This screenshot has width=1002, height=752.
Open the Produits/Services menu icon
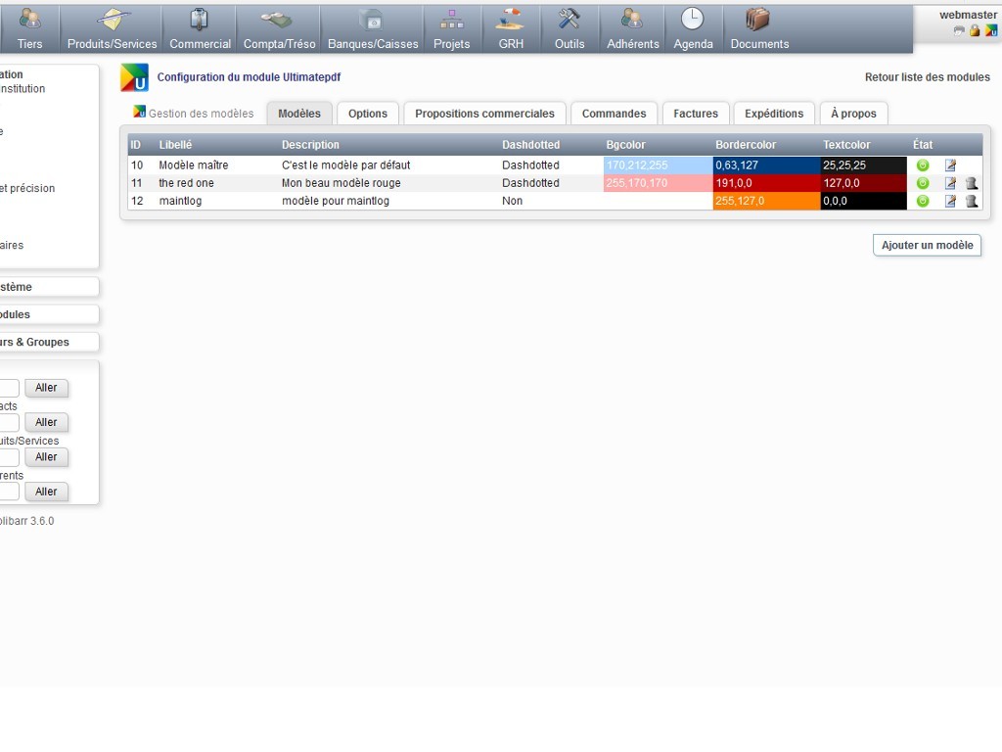113,20
